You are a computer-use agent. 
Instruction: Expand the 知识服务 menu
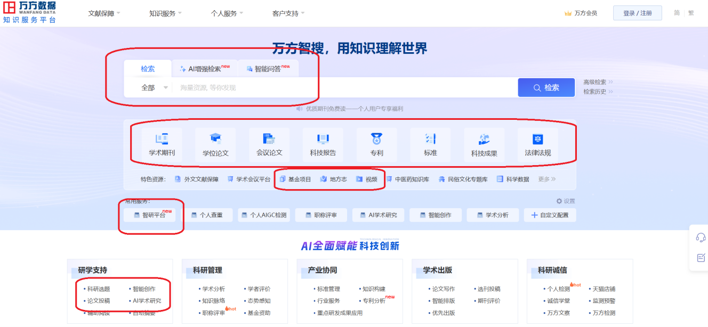(x=166, y=13)
